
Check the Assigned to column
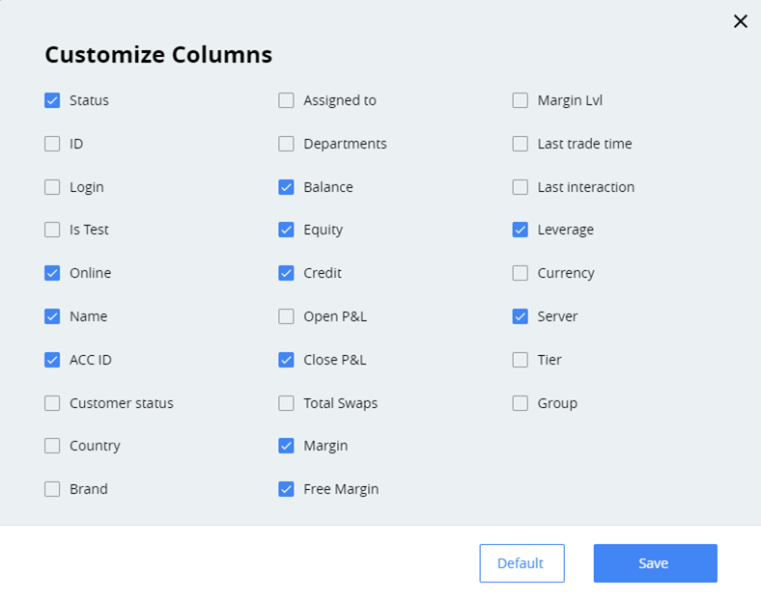pyautogui.click(x=286, y=100)
